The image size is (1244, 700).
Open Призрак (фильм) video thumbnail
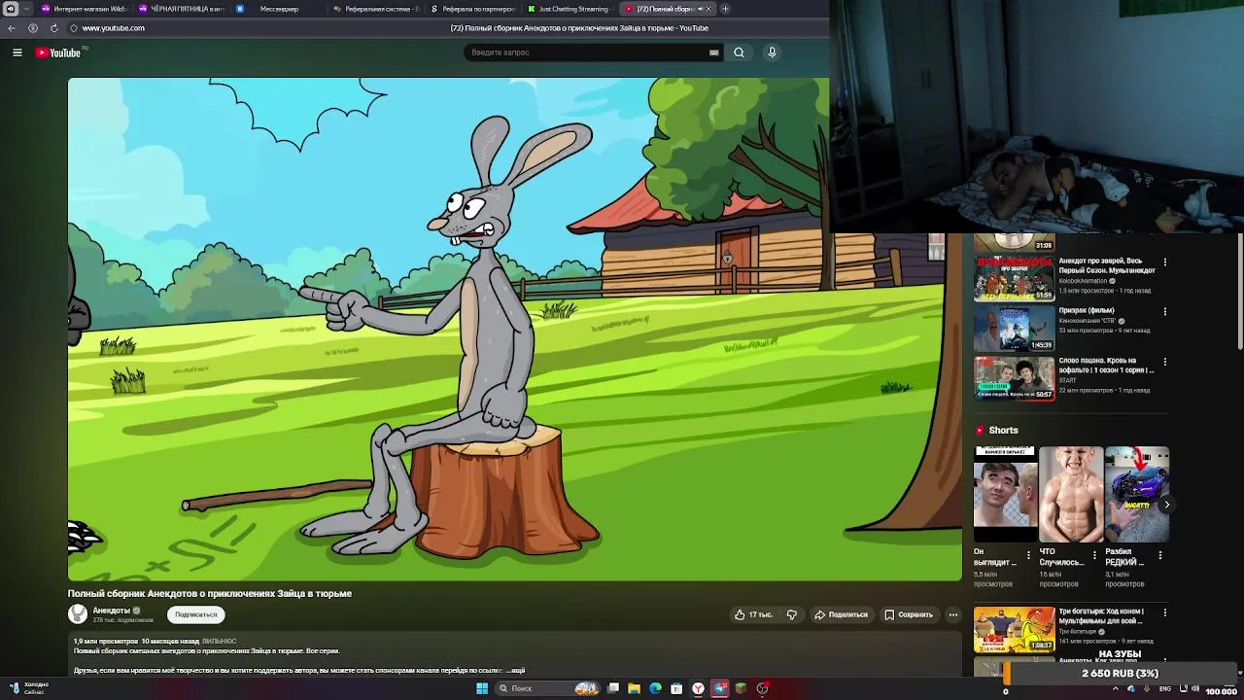pyautogui.click(x=1014, y=330)
